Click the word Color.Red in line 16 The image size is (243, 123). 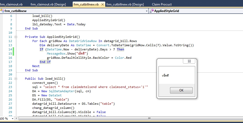pos(123,58)
